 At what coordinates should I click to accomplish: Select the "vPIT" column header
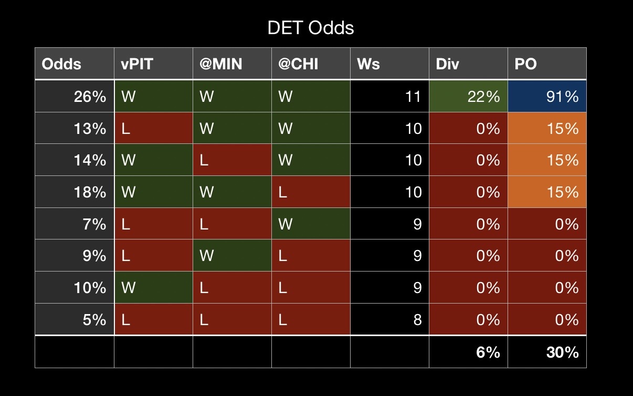pyautogui.click(x=153, y=64)
